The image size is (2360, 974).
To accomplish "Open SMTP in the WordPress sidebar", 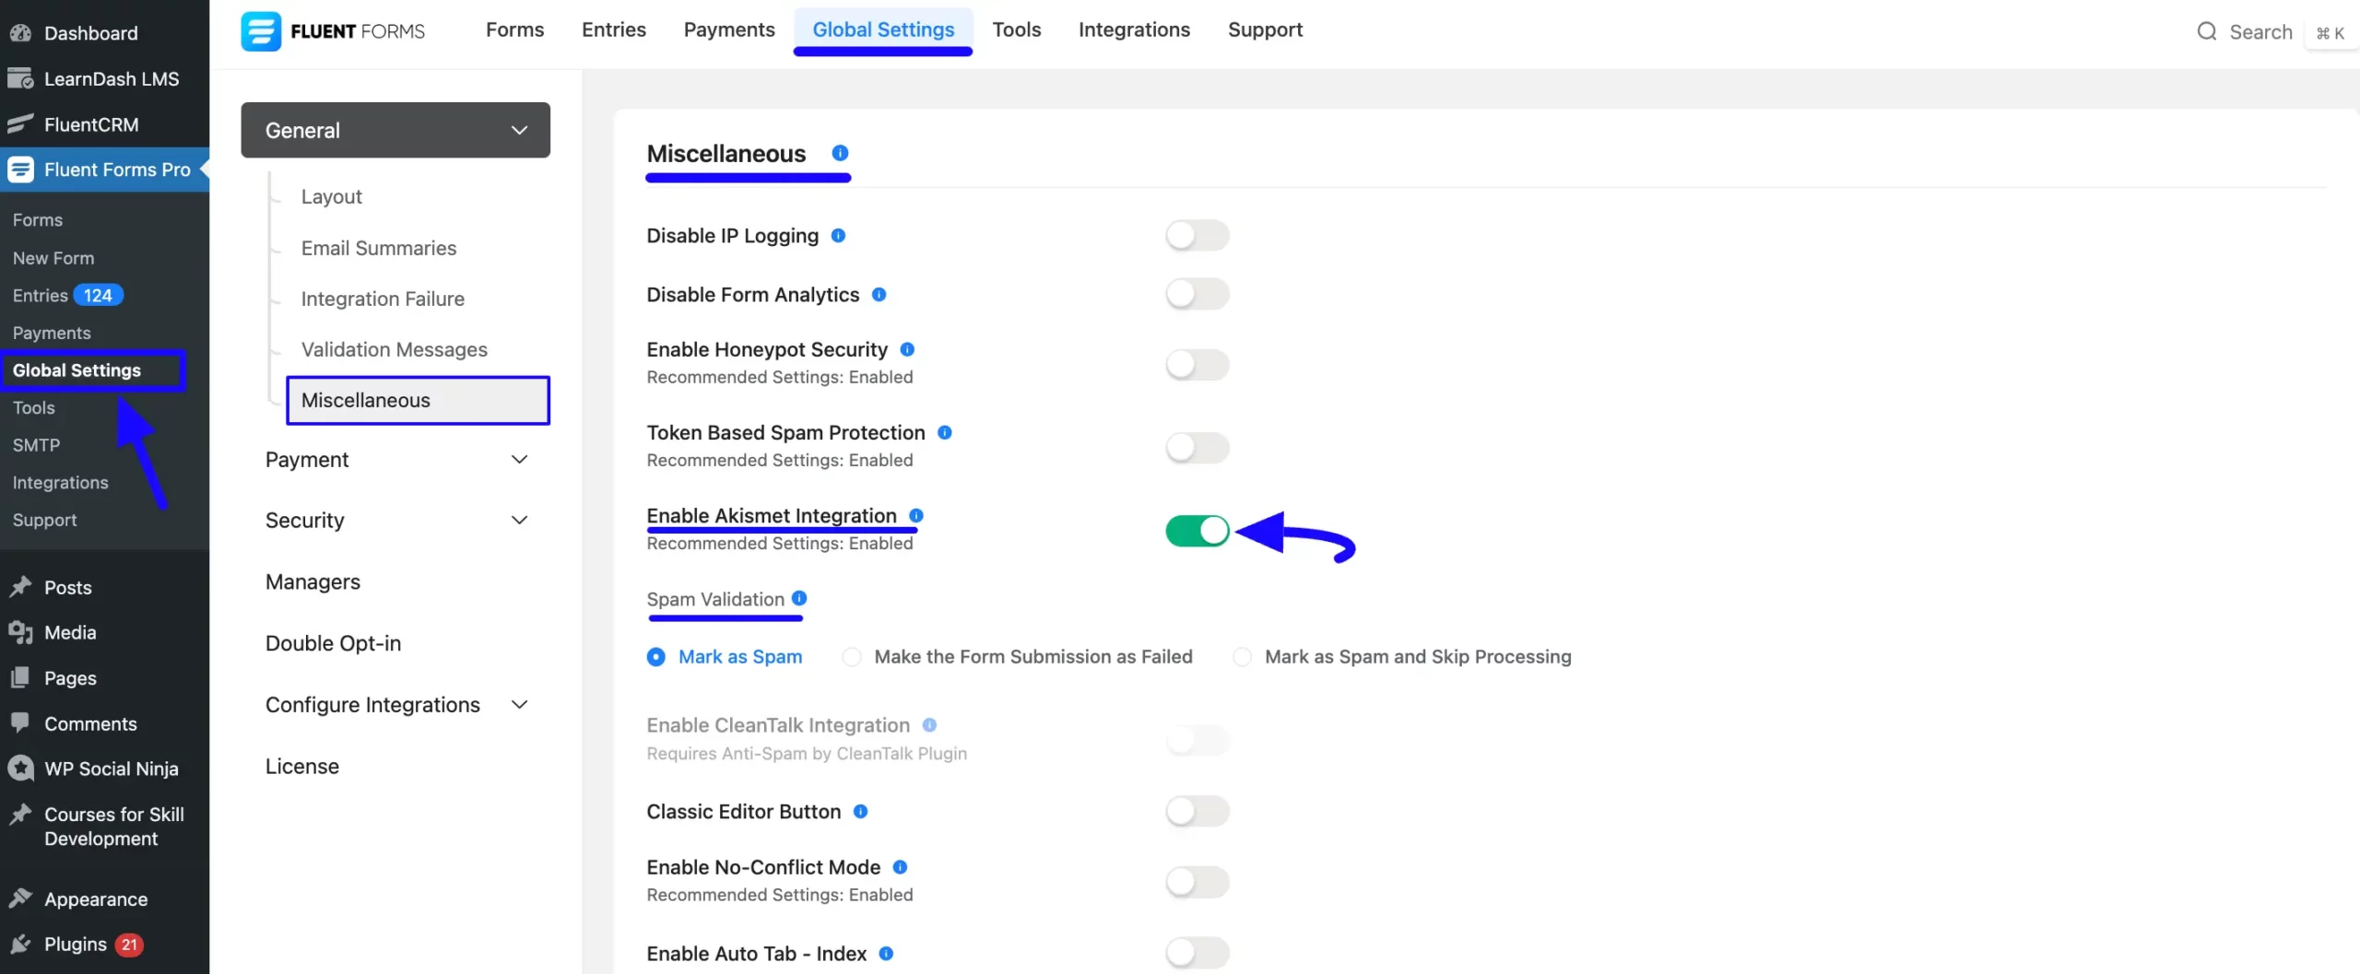I will click(36, 445).
